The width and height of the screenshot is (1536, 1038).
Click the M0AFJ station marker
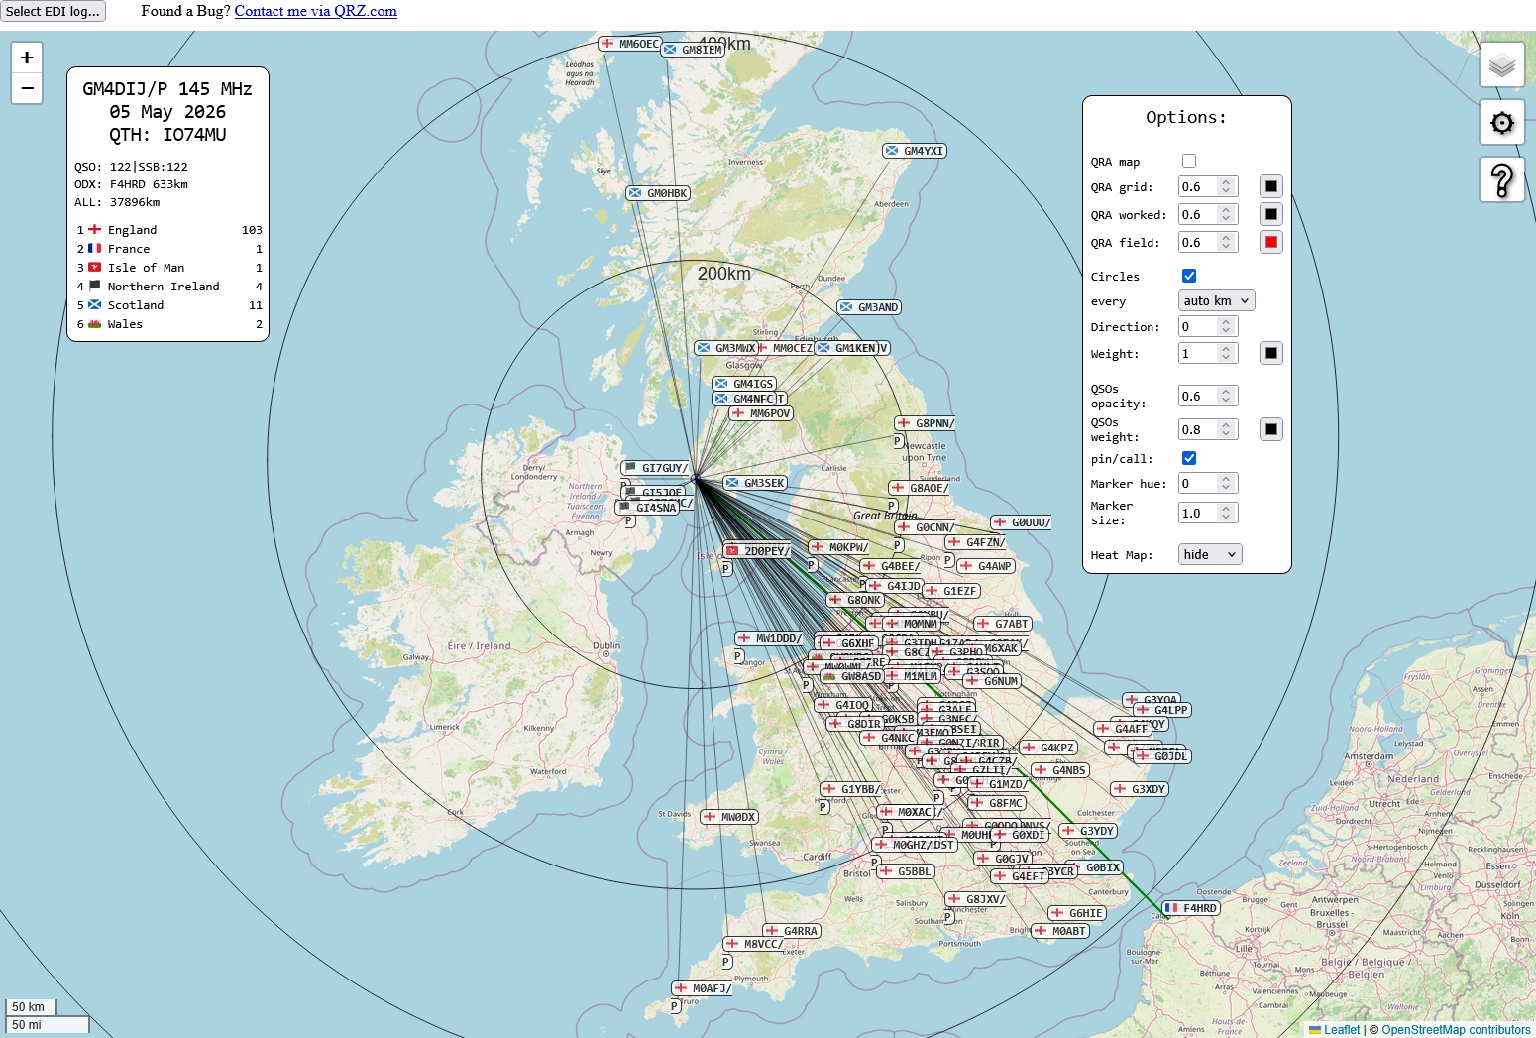pyautogui.click(x=704, y=988)
